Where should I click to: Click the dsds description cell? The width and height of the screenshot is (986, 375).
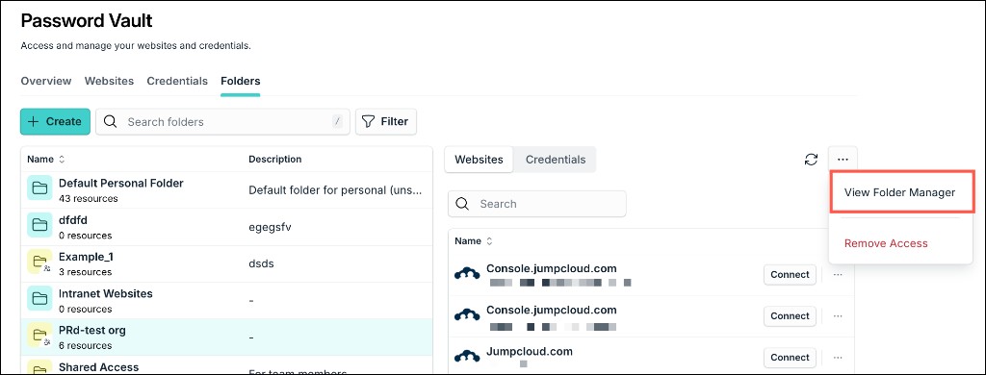(x=260, y=263)
